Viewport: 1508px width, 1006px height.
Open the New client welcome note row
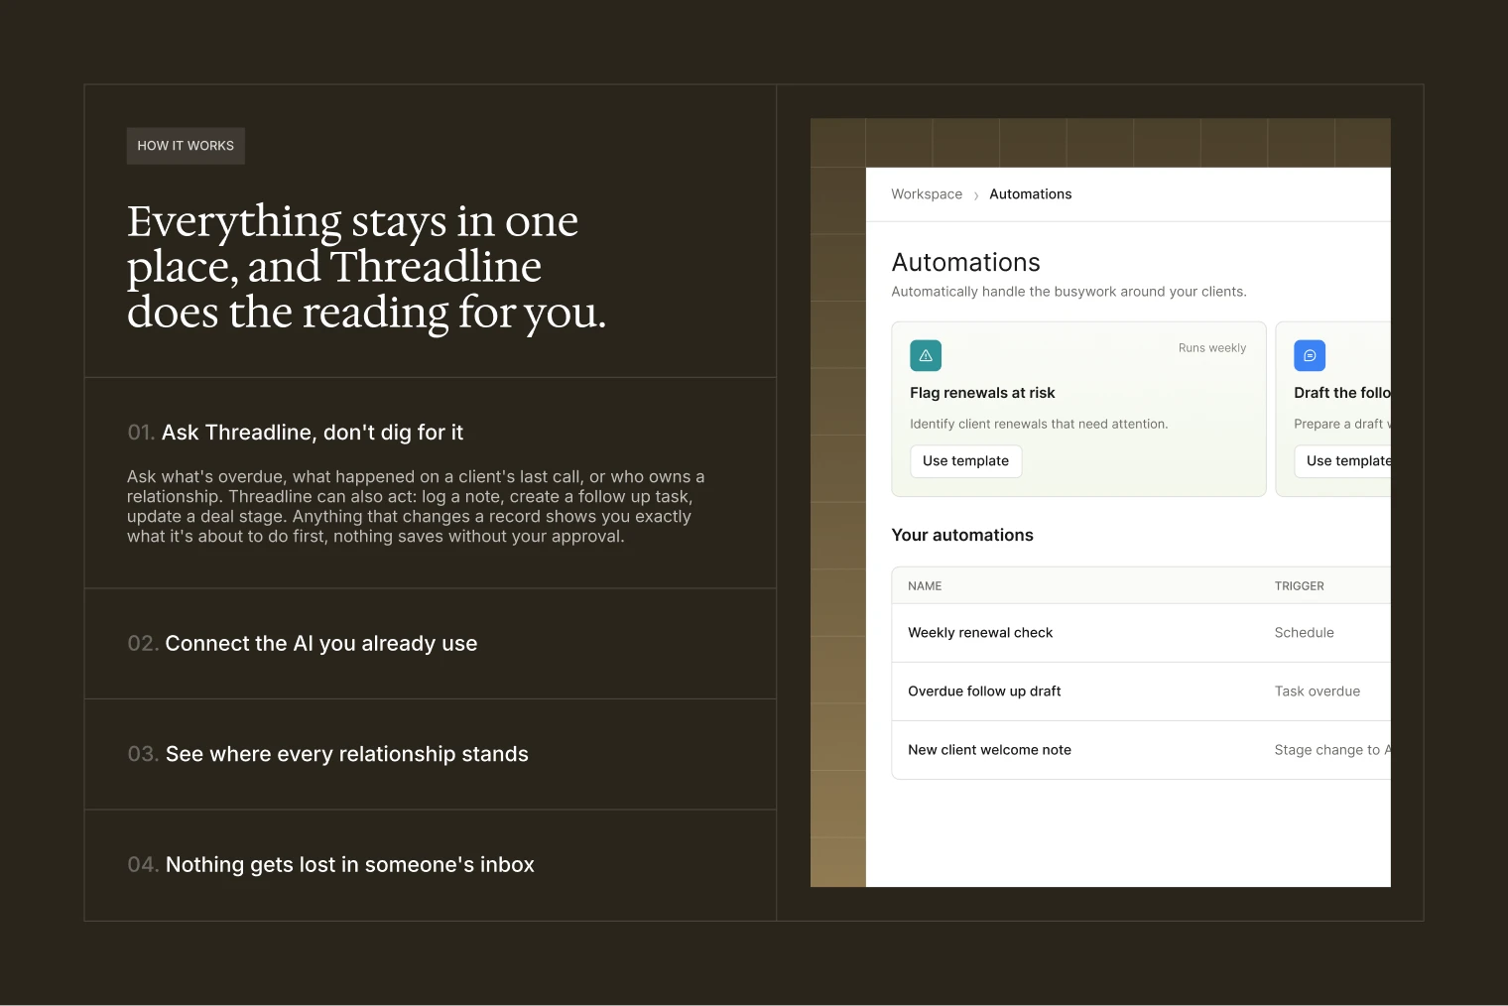1141,750
